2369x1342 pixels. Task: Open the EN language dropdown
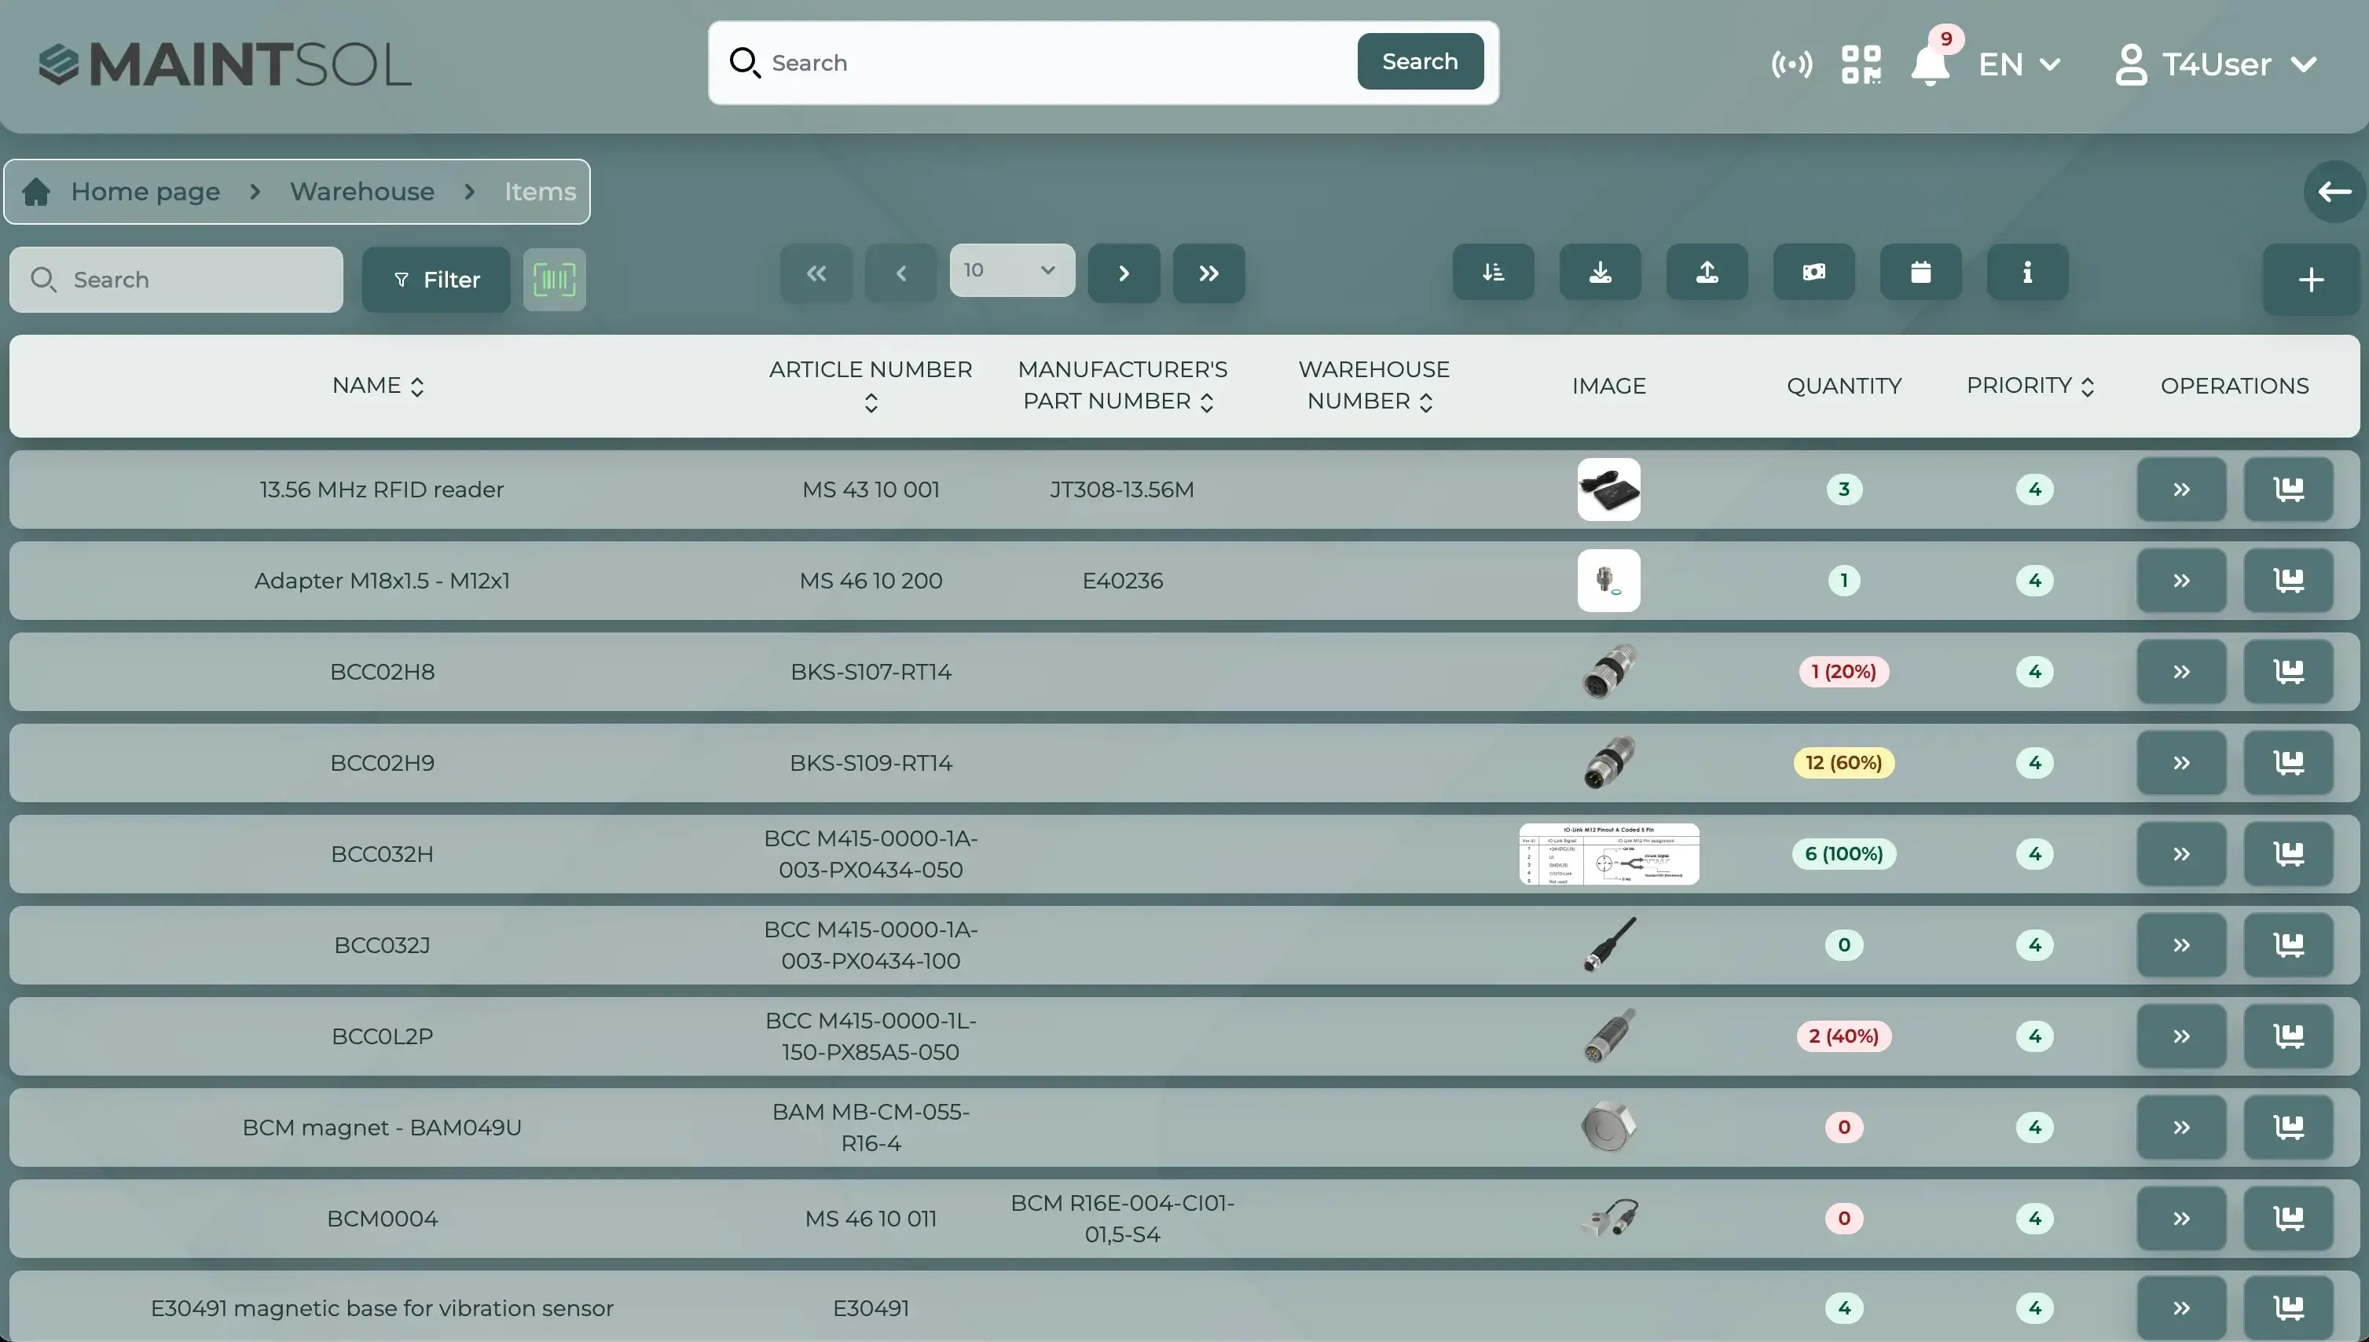[x=2019, y=64]
